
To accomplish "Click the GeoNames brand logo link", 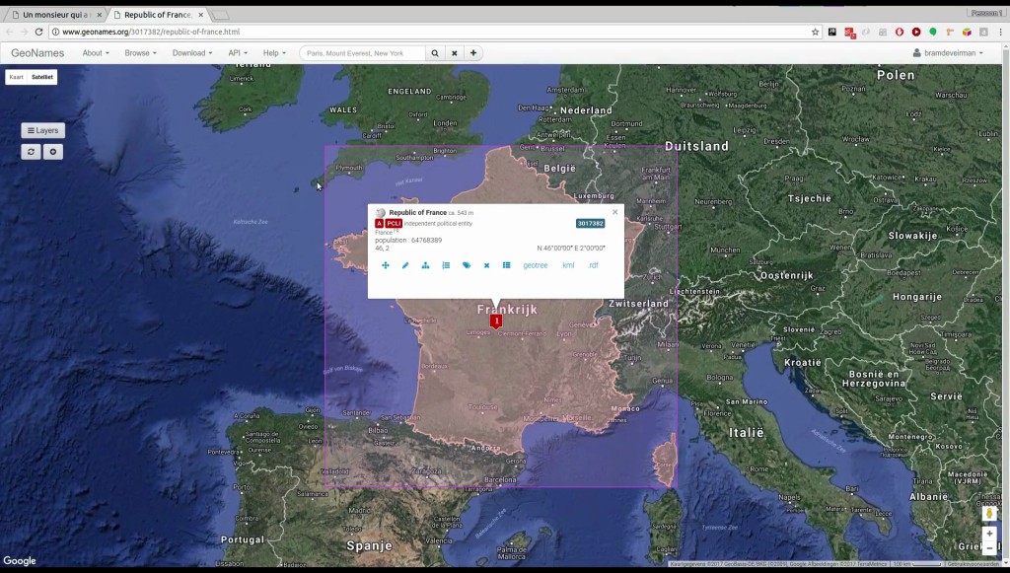I will [37, 53].
